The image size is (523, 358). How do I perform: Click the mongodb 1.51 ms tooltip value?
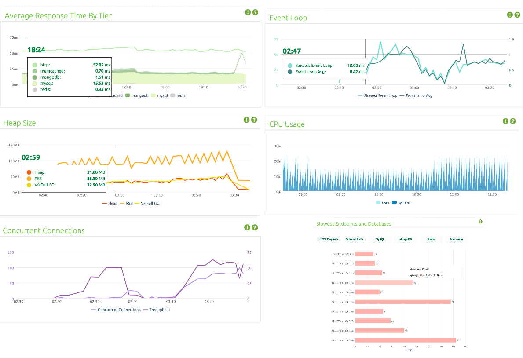[x=103, y=77]
